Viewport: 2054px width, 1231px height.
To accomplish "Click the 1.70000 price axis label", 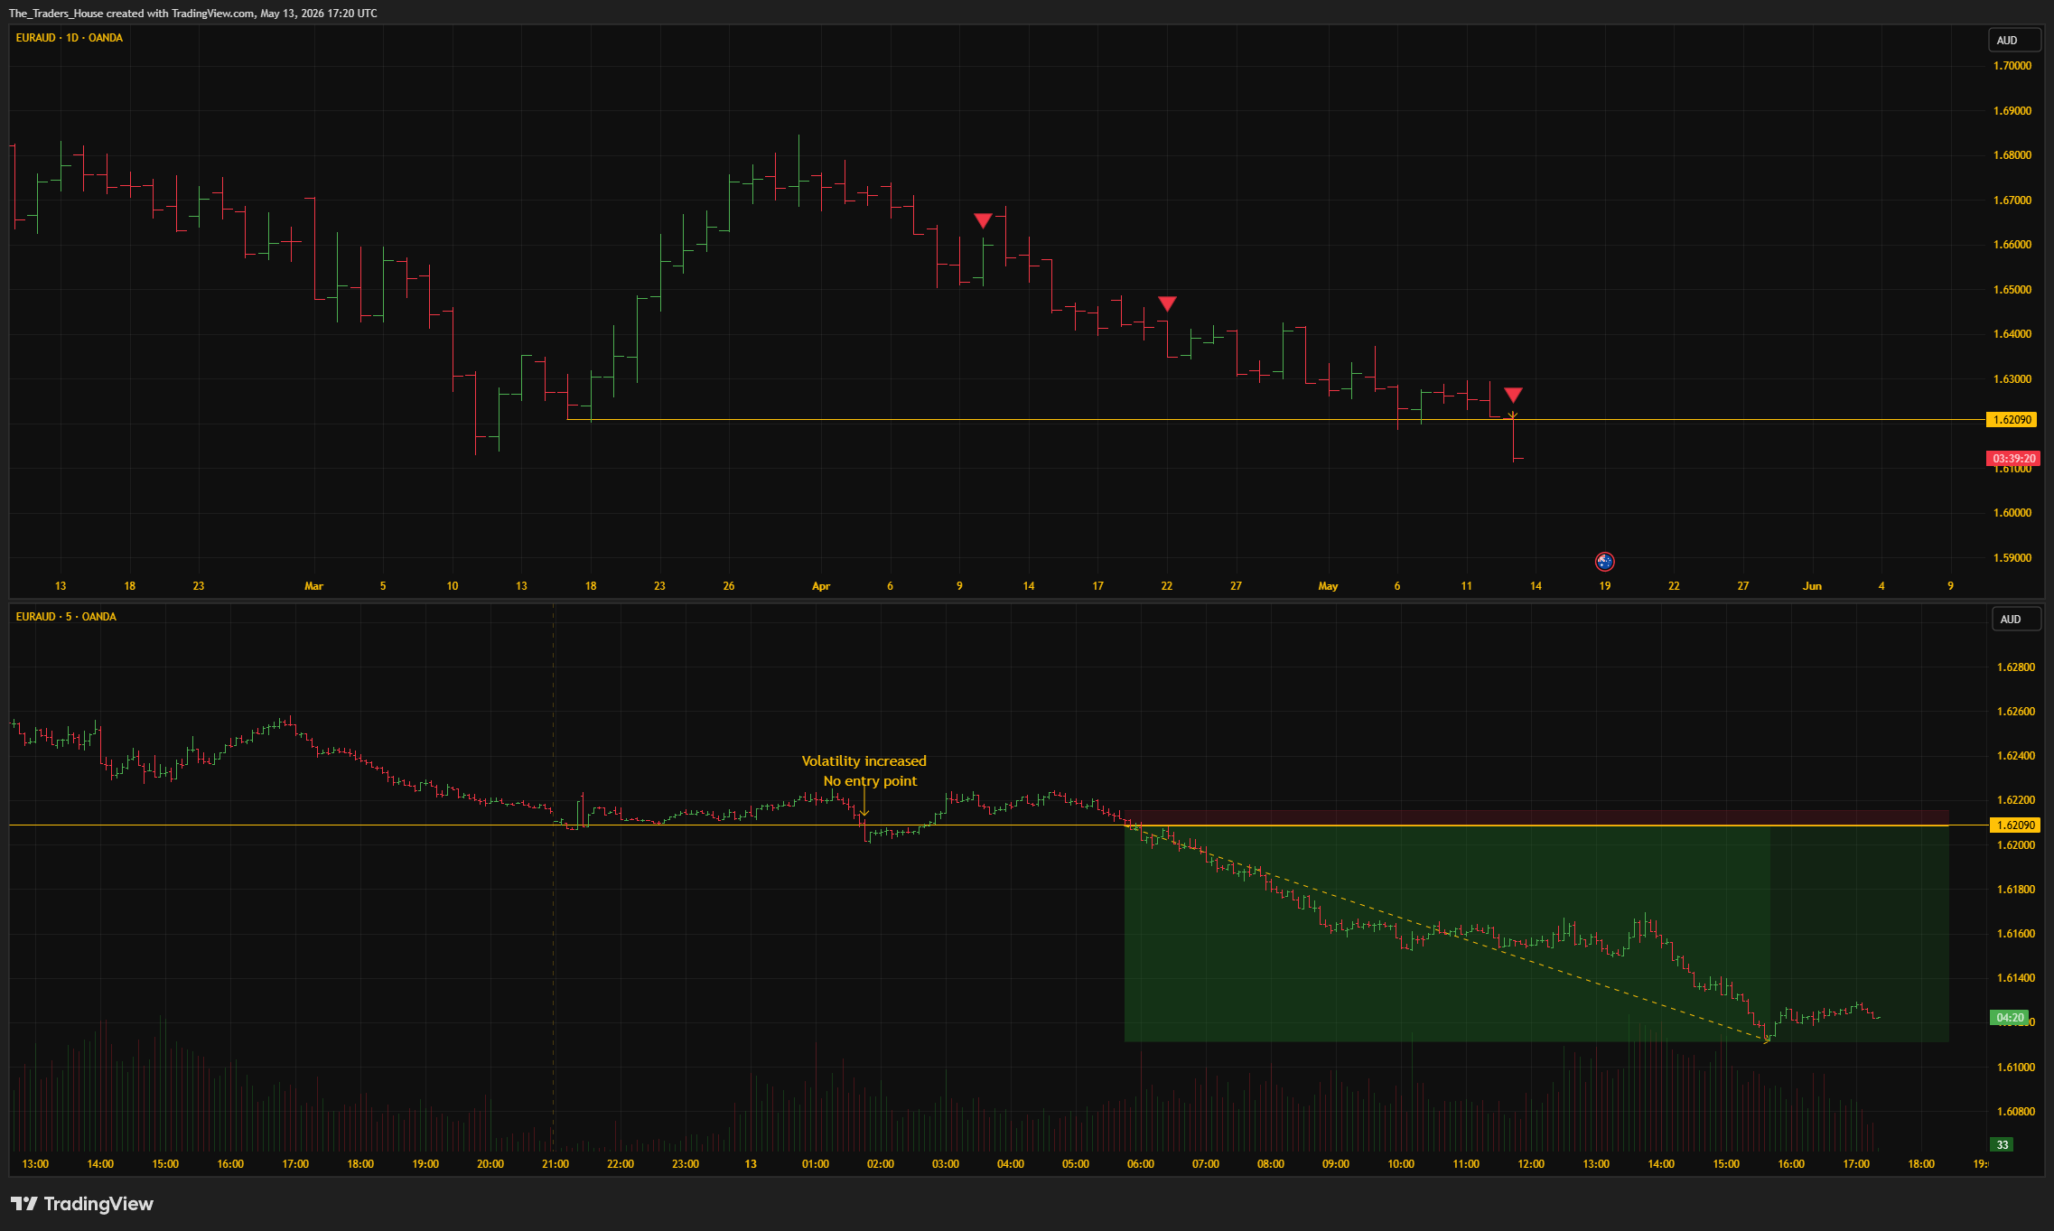I will point(2012,66).
